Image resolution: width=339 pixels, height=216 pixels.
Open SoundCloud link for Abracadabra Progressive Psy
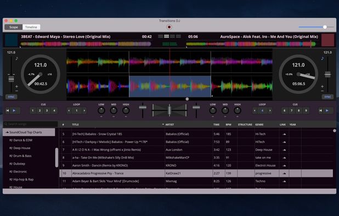(x=284, y=173)
